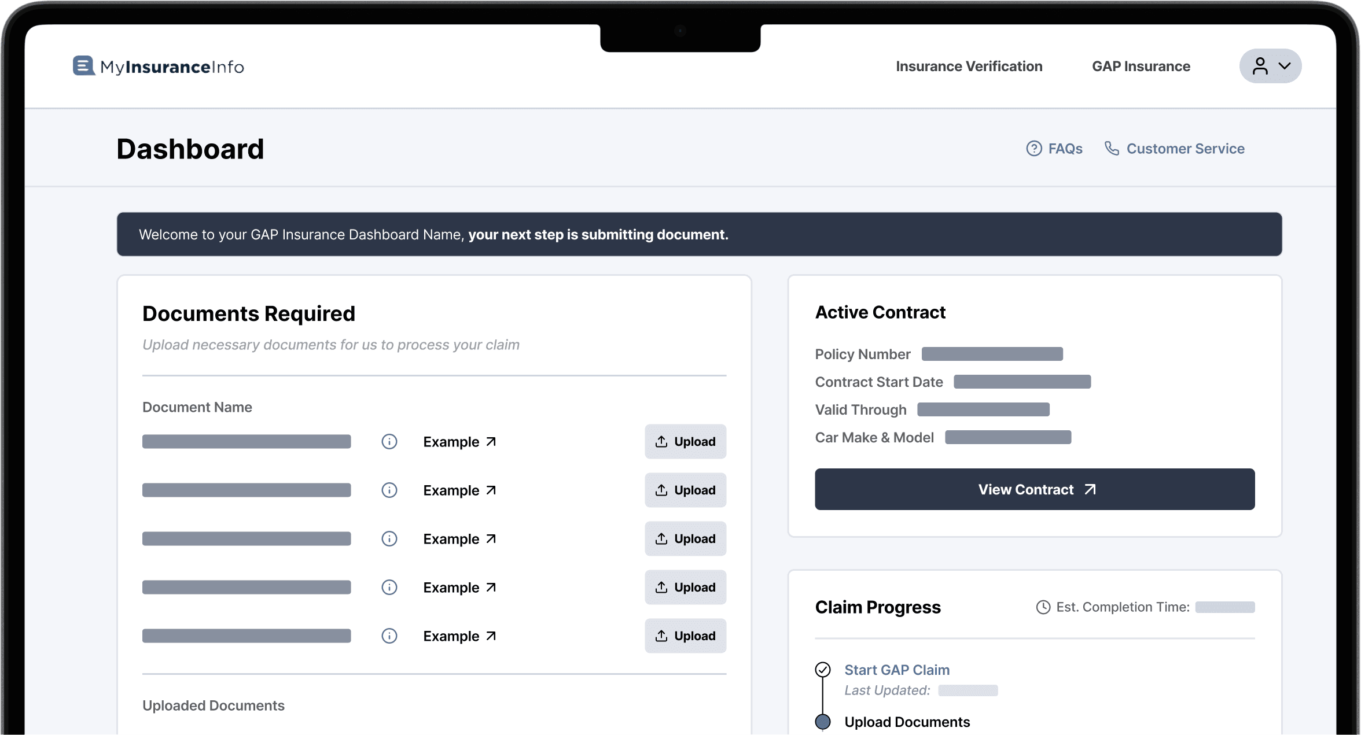Click the question mark icon beside FAQs
Viewport: 1361px width, 735px height.
tap(1033, 149)
